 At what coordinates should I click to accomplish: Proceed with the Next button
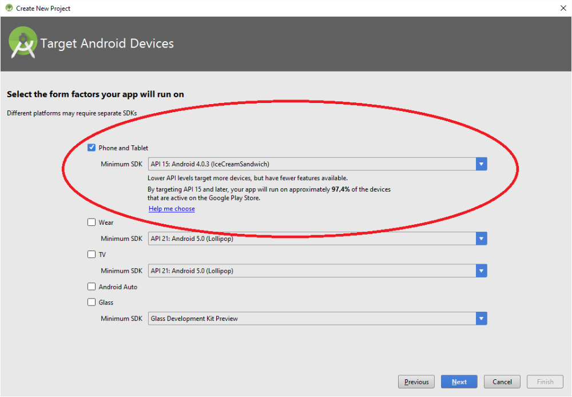[x=459, y=382]
